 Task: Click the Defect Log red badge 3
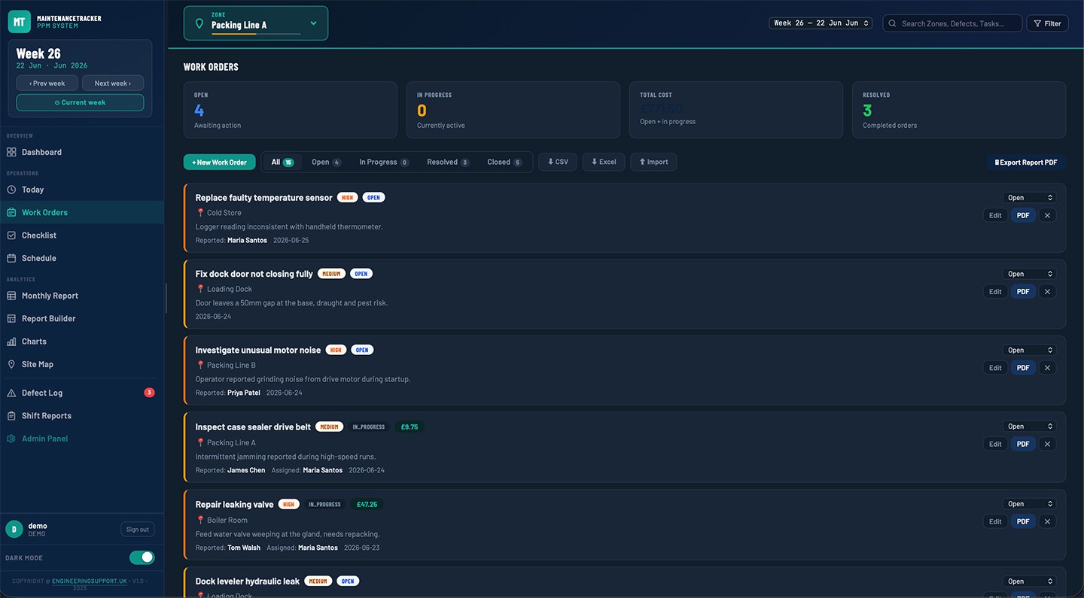pyautogui.click(x=149, y=393)
